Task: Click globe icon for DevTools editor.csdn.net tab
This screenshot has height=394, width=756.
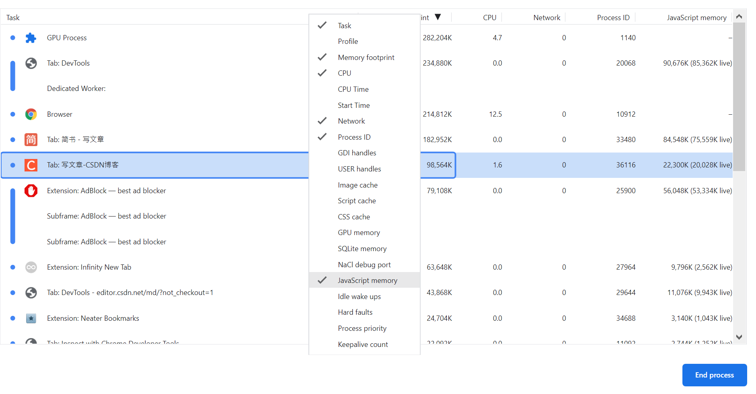Action: tap(31, 293)
